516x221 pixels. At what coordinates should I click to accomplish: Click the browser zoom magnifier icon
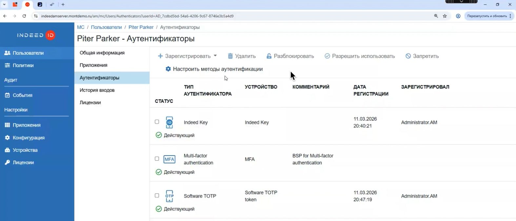[436, 16]
